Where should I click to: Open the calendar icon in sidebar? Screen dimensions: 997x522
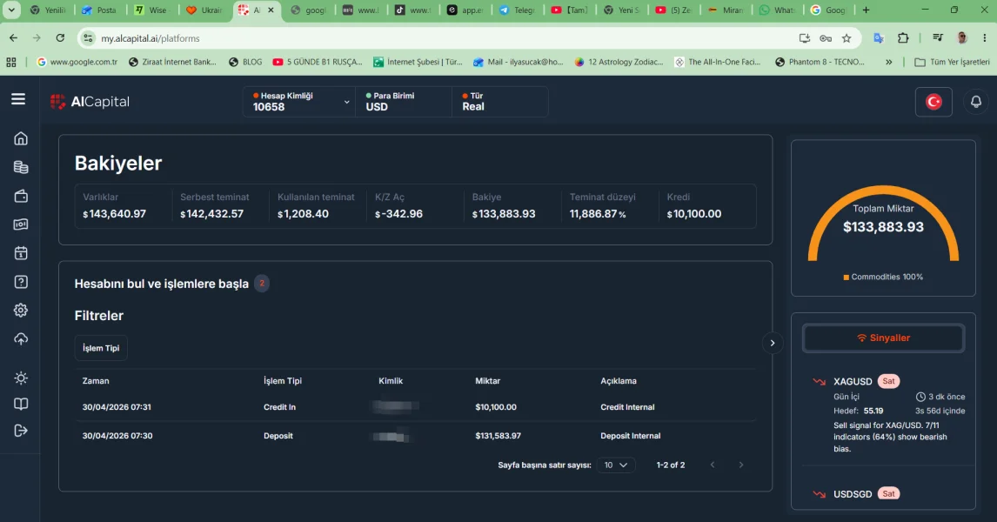21,253
